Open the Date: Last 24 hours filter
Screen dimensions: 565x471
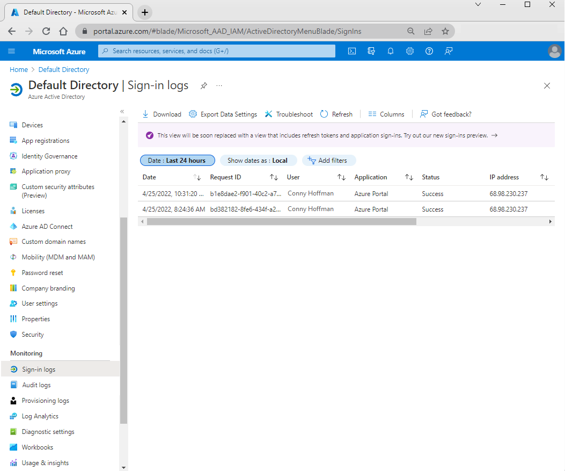(x=177, y=161)
